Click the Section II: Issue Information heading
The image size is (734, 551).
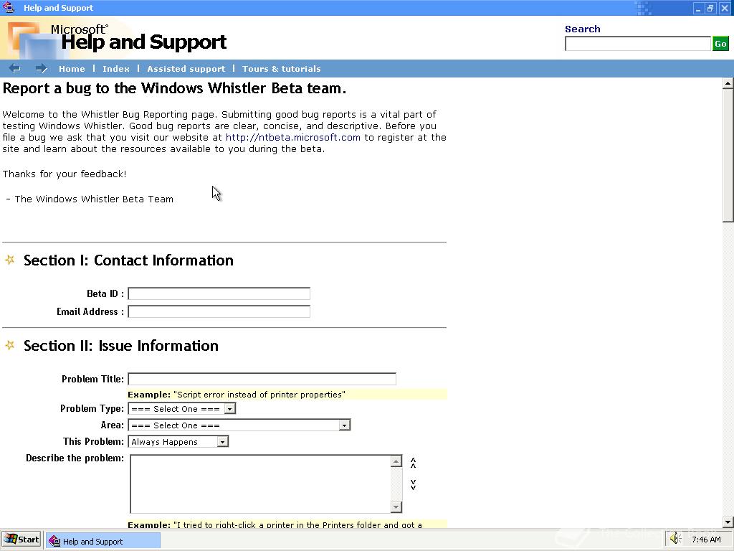120,346
